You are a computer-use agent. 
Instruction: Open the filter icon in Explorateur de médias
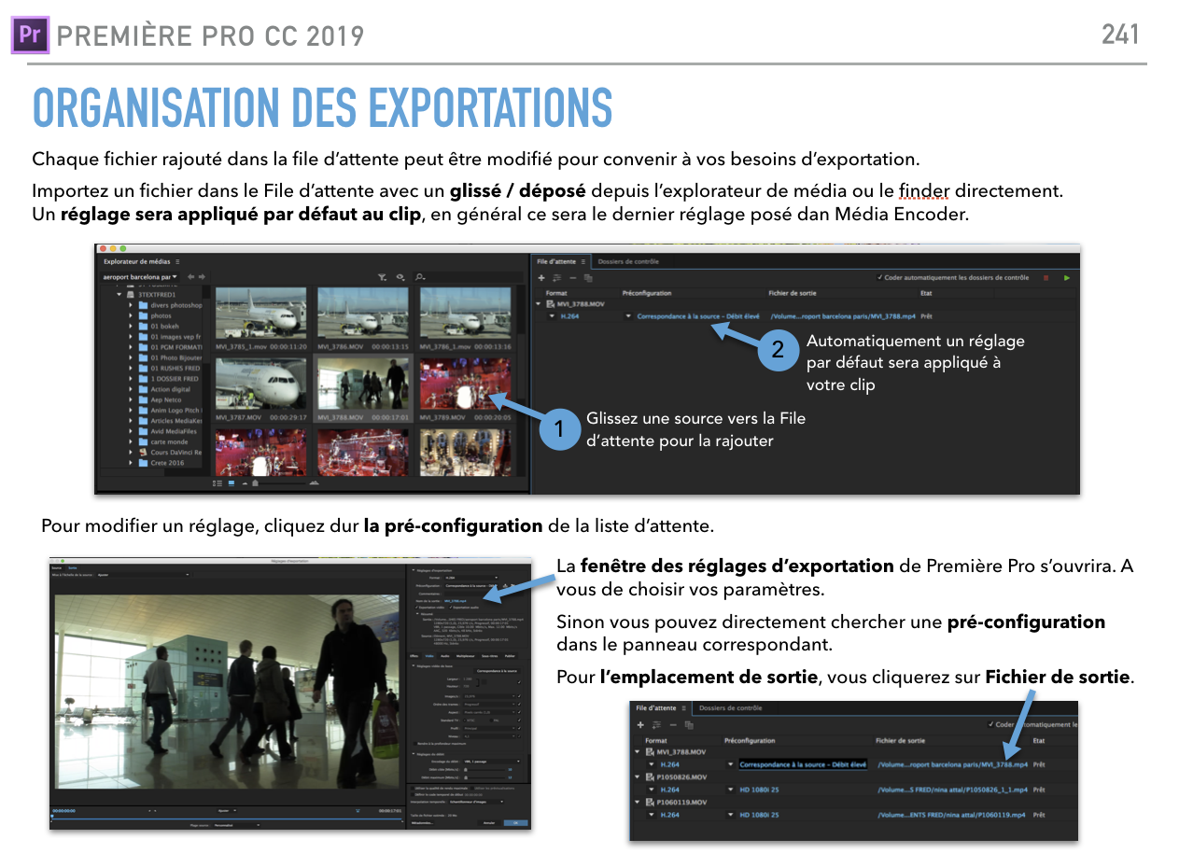(382, 276)
